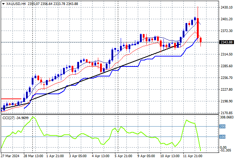Click the dropdown triangle beside XAUUSD,H4

pyautogui.click(x=2, y=3)
